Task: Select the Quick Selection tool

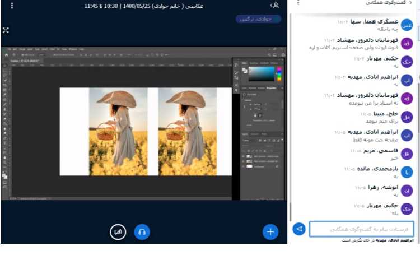Action: pos(5,80)
